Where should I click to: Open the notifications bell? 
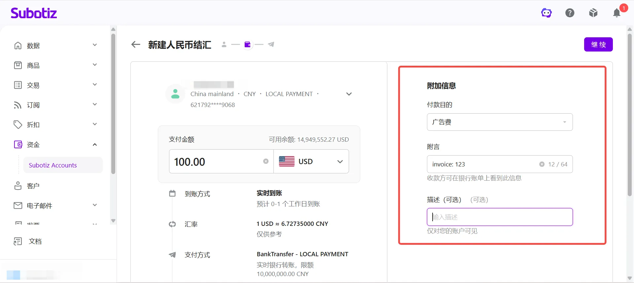[x=616, y=13]
